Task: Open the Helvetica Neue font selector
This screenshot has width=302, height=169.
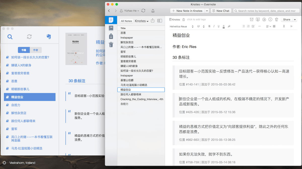Action: point(182,27)
